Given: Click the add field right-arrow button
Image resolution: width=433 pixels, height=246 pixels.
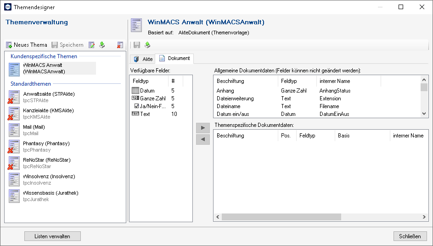Looking at the screenshot, I should 203,128.
